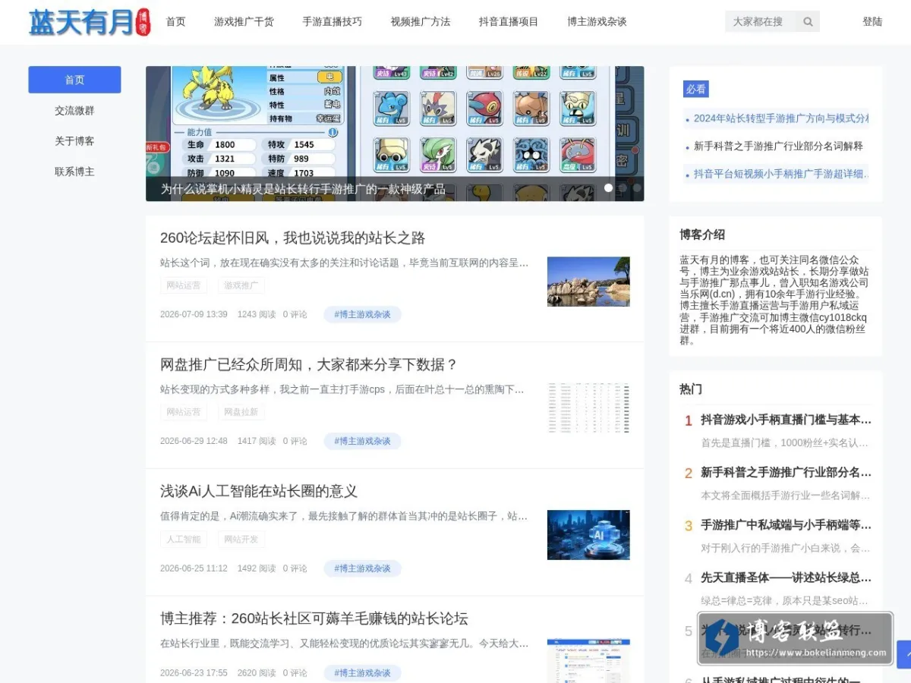Image resolution: width=911 pixels, height=683 pixels.
Task: Open hot post 2 新手科普之手游推广行业
Action: (x=786, y=472)
